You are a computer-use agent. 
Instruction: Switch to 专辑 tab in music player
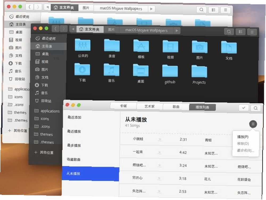[123, 106]
